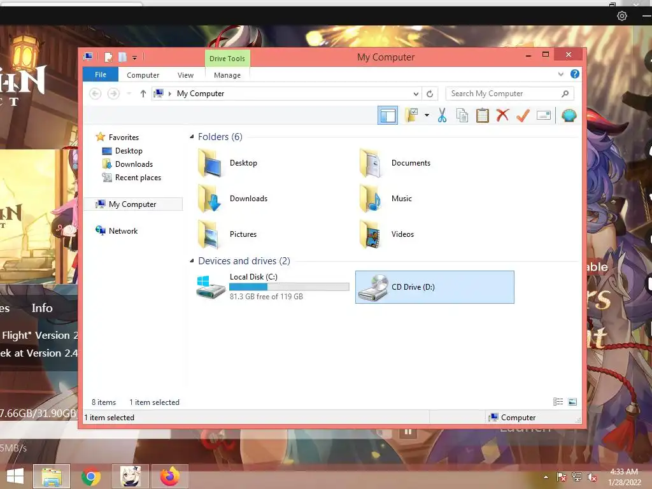Open Explorer help question mark icon

point(575,74)
